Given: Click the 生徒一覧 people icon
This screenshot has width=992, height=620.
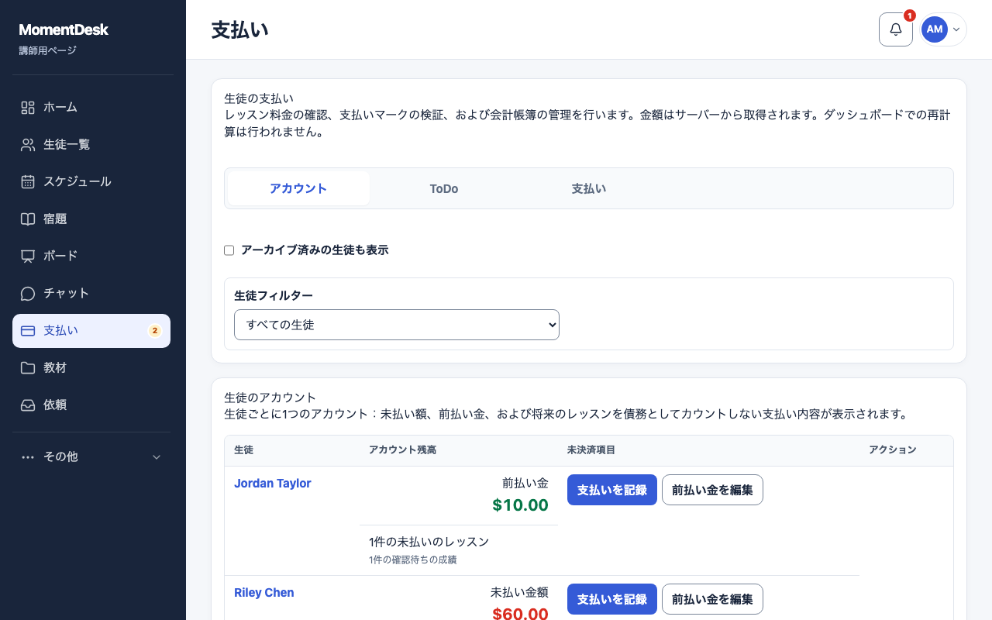Looking at the screenshot, I should (28, 145).
